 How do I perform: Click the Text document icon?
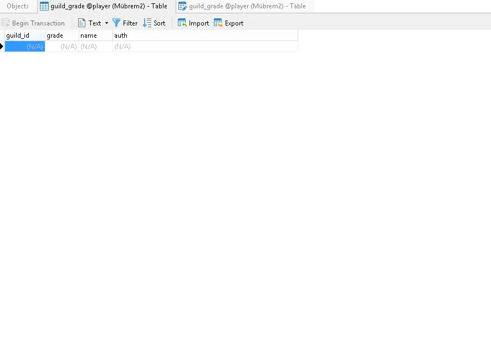coord(81,23)
